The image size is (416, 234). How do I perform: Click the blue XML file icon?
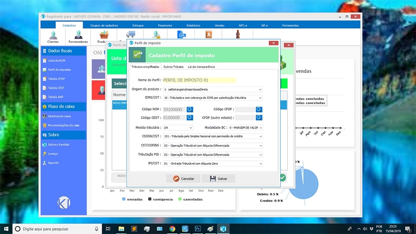click(182, 35)
